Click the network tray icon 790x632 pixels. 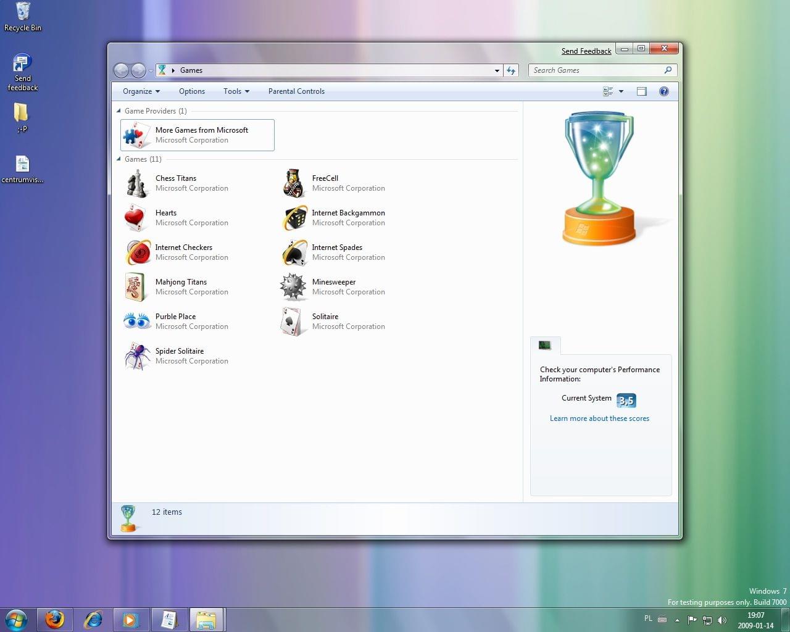(707, 620)
